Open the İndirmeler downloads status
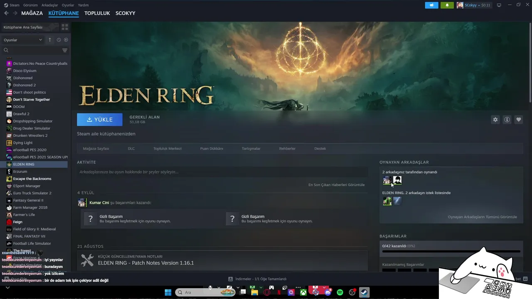The width and height of the screenshot is (532, 299). tap(257, 279)
